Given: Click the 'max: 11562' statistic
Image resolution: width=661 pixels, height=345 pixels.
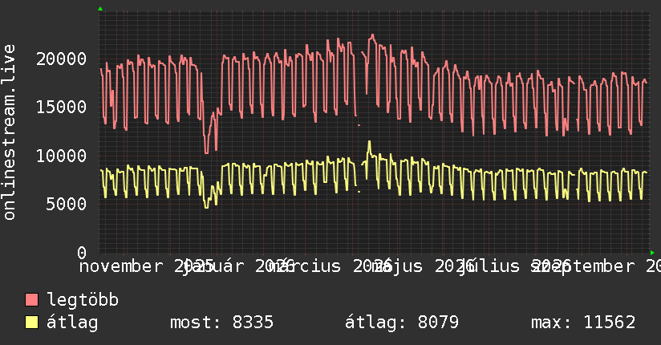Looking at the screenshot, I should (x=583, y=323).
